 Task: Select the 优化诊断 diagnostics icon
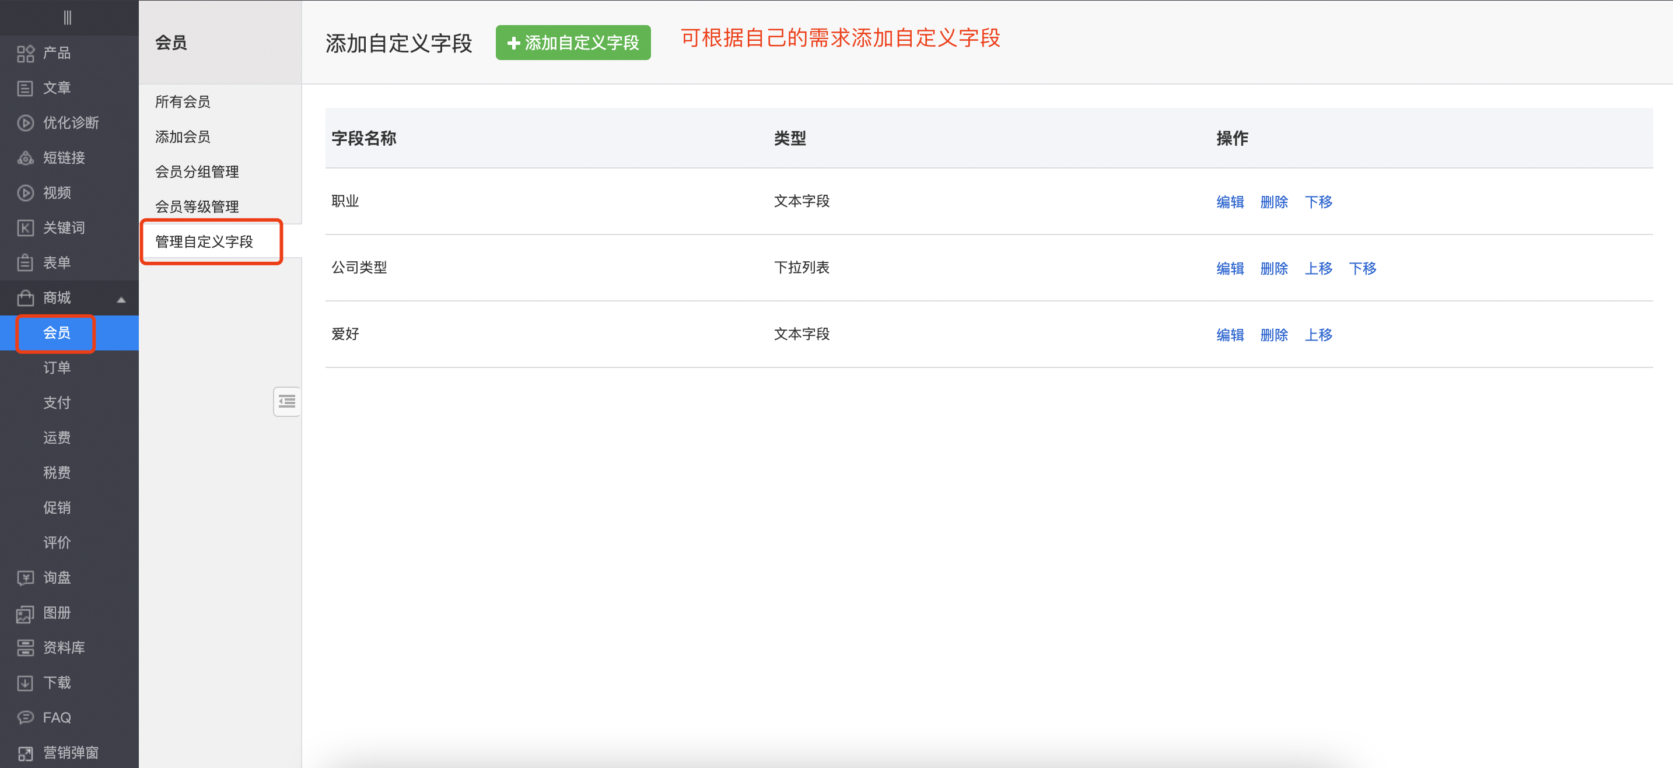[x=25, y=122]
